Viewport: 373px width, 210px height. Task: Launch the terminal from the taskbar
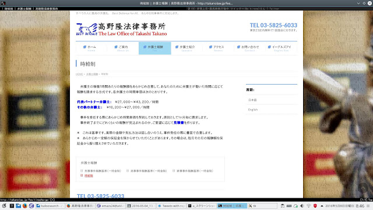coord(12,206)
